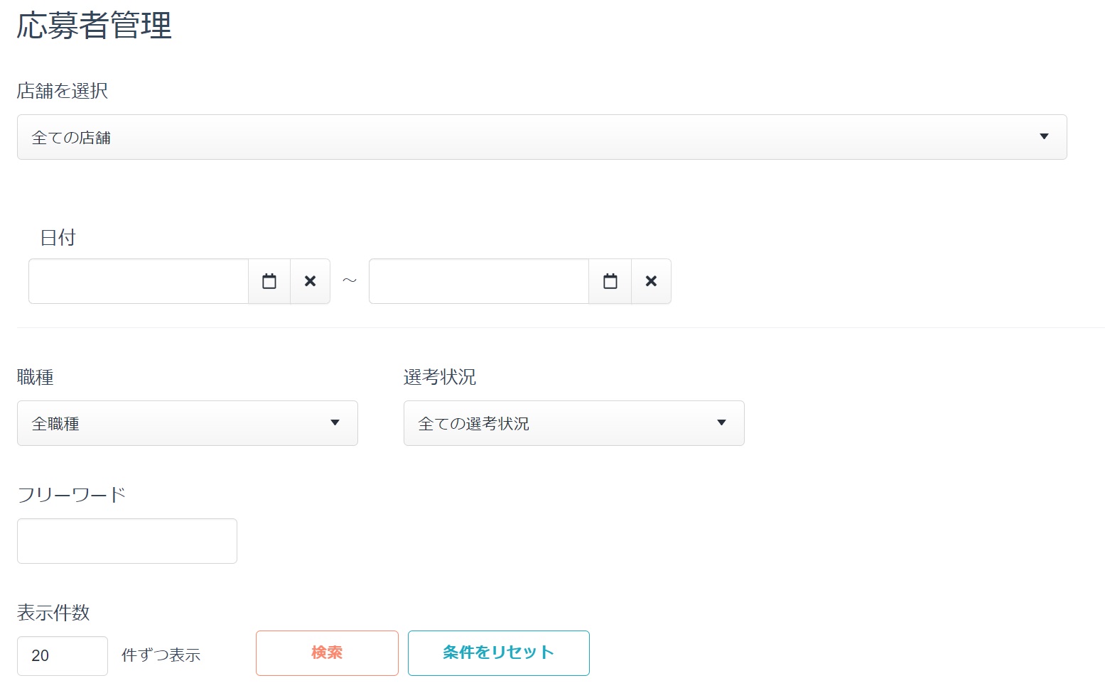Clear the end date with X icon
The width and height of the screenshot is (1105, 688).
651,281
